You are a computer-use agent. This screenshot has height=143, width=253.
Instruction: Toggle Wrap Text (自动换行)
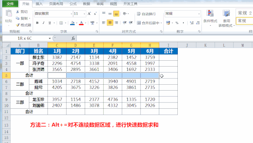[146, 14]
